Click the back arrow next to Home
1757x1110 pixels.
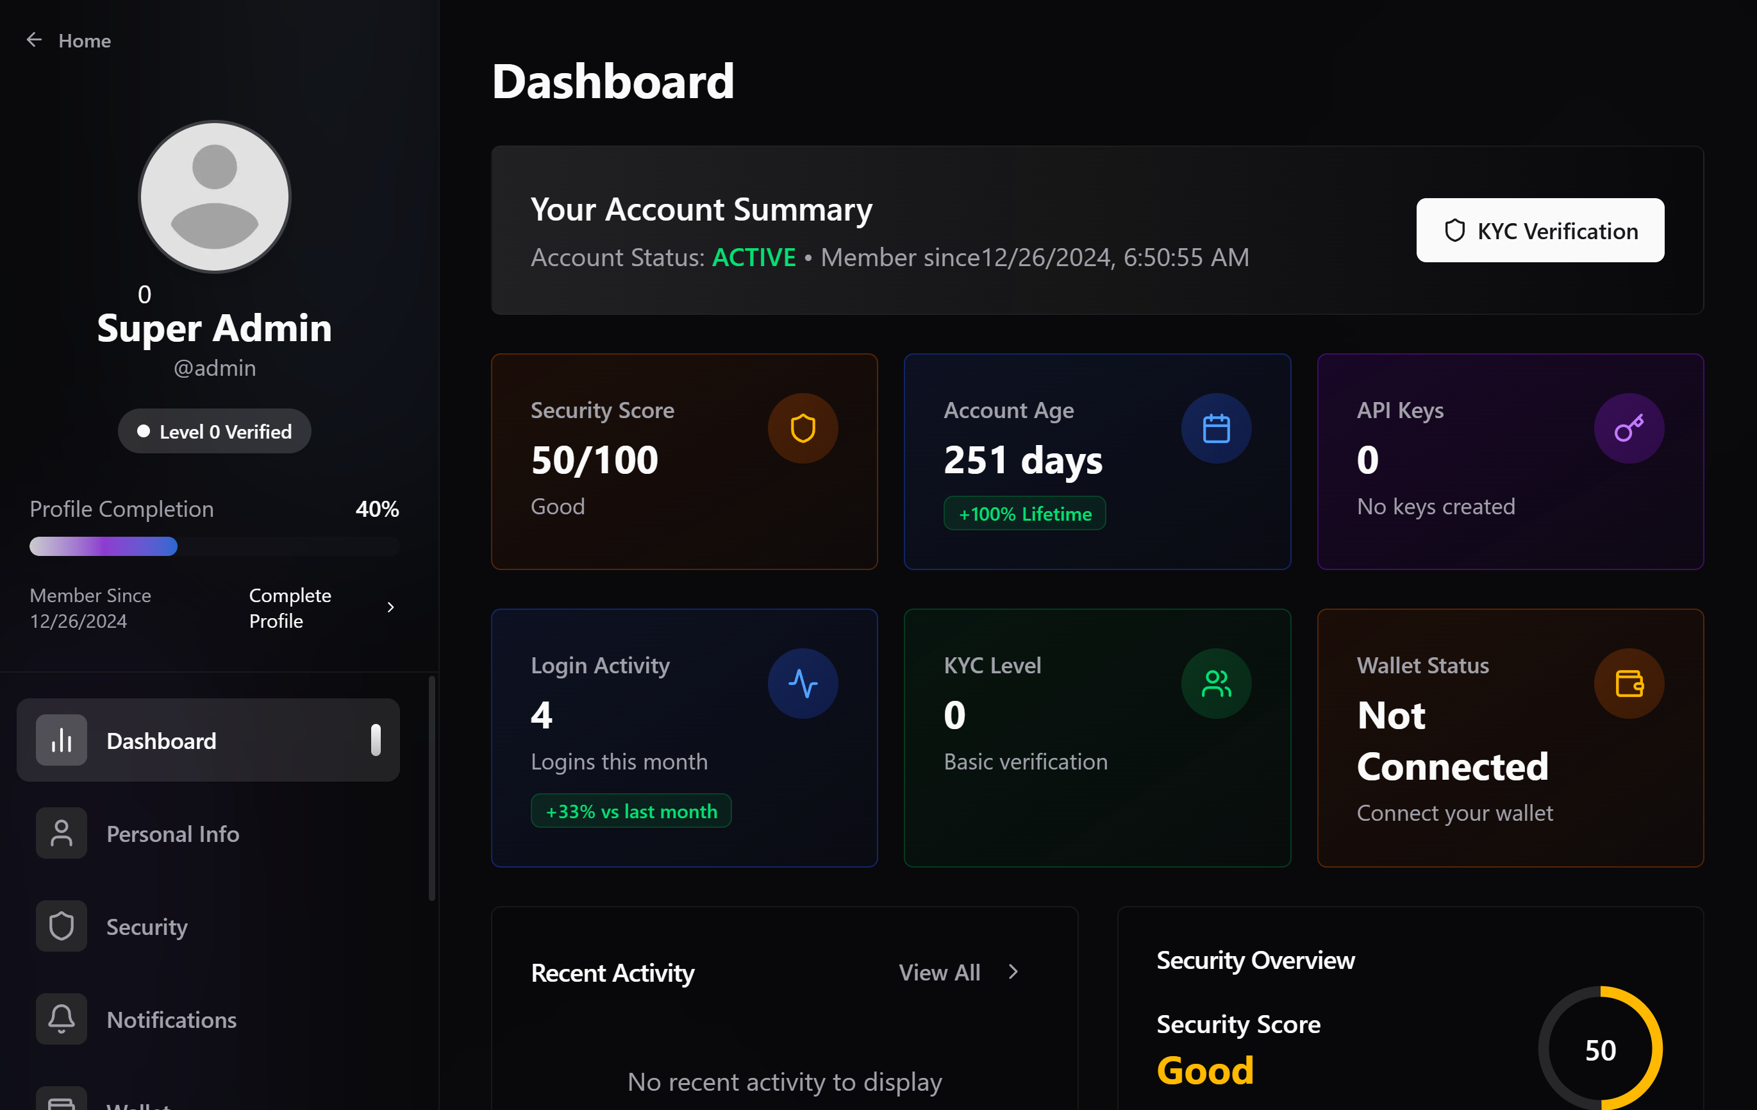(x=33, y=39)
